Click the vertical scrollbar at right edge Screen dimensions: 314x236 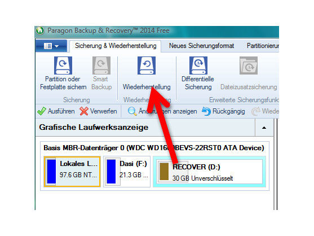point(276,164)
